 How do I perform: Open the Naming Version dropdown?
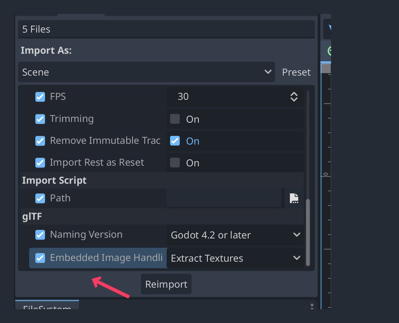(235, 235)
